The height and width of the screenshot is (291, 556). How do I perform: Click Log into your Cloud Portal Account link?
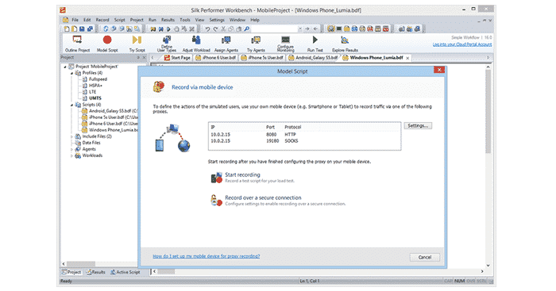pos(462,44)
